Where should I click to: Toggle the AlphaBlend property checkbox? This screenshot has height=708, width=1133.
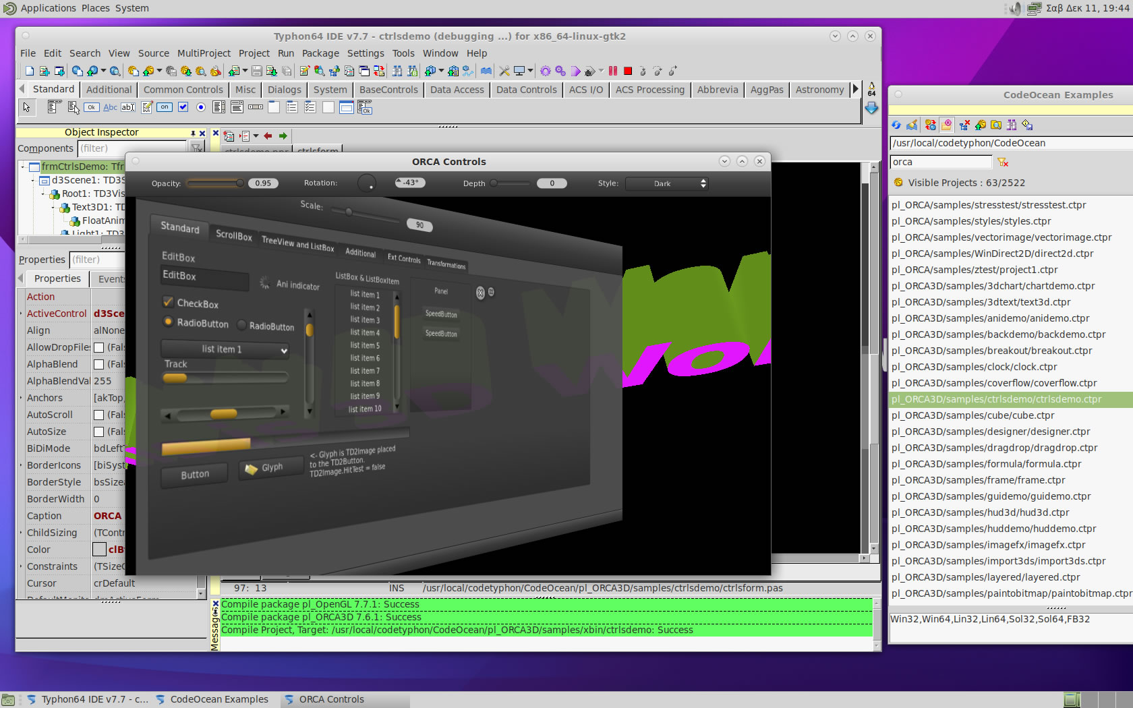click(x=98, y=364)
